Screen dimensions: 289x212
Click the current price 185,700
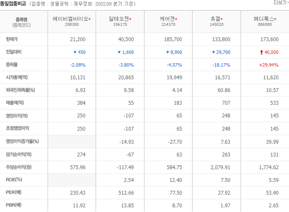coord(173,39)
